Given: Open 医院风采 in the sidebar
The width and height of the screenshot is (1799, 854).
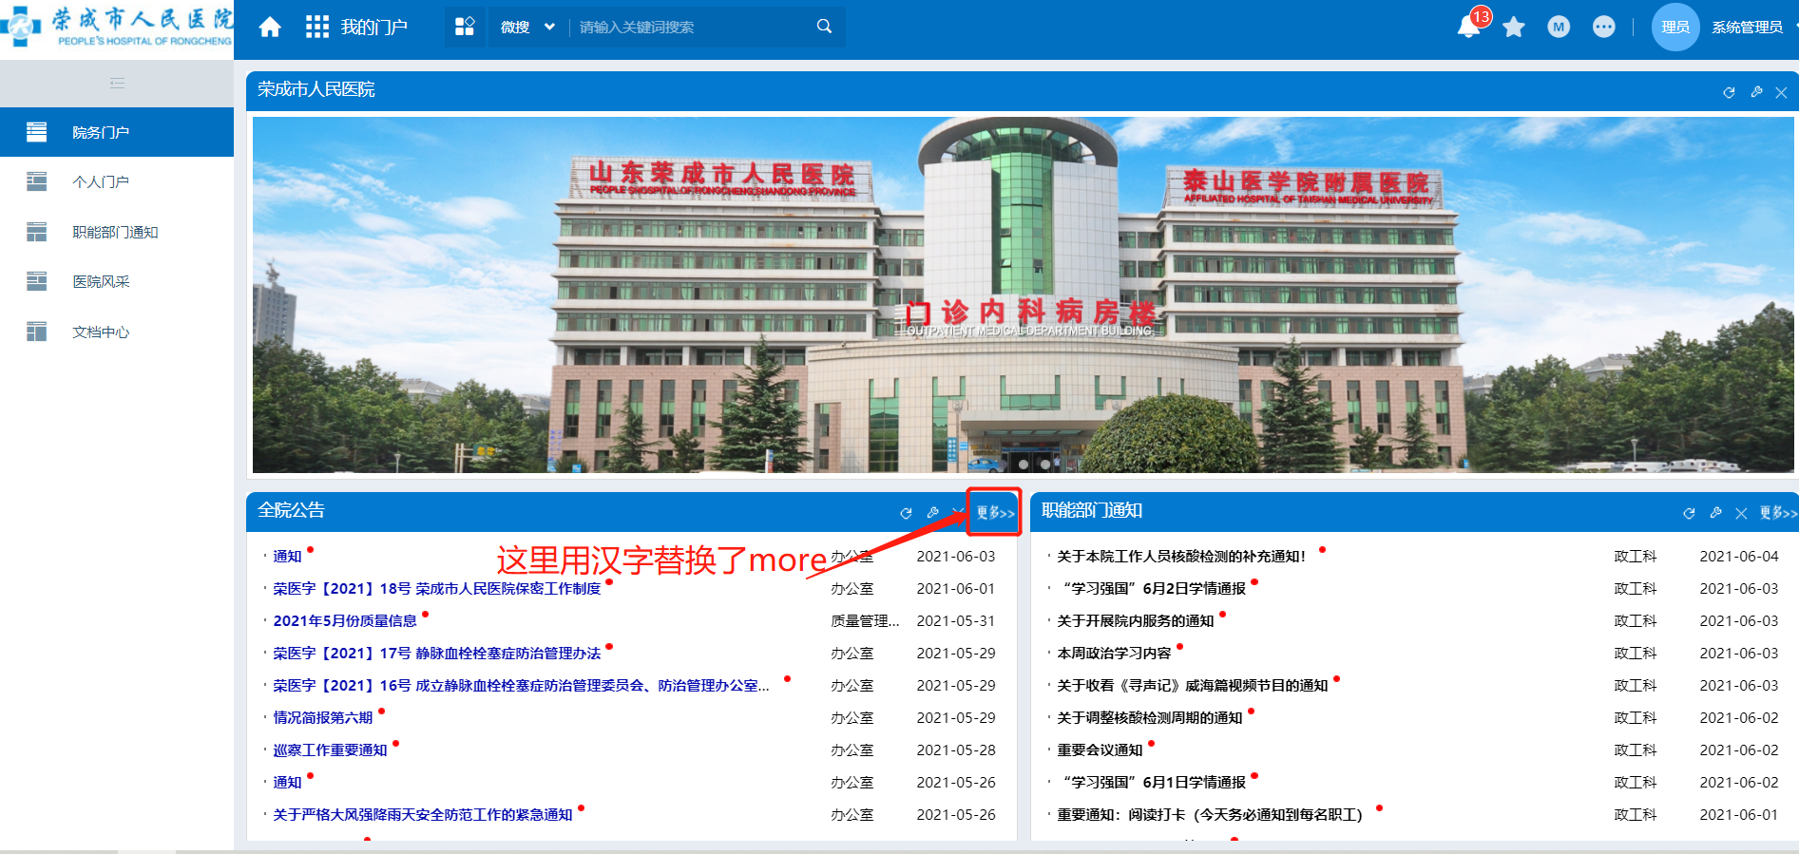Looking at the screenshot, I should (x=117, y=281).
